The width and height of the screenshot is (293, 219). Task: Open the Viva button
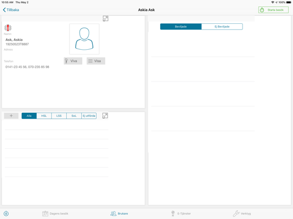click(x=73, y=61)
